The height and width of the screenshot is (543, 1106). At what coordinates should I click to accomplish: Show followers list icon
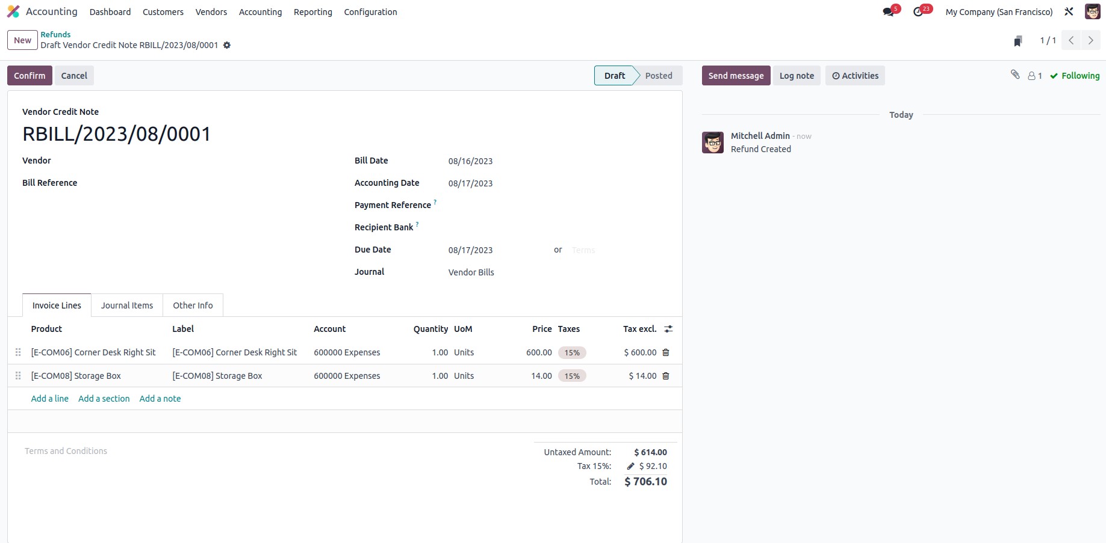coord(1035,76)
